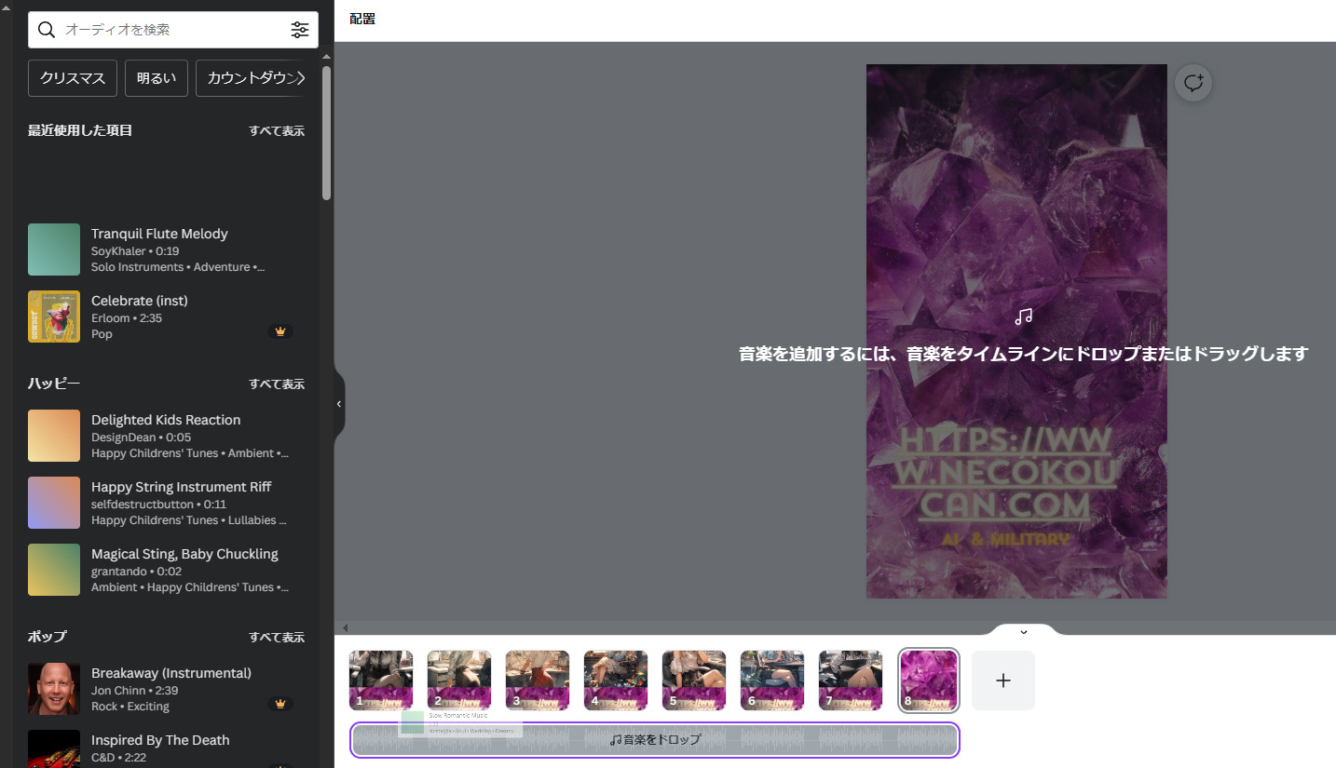
Task: Click the audio panel vertical scrollbar
Action: 327,132
